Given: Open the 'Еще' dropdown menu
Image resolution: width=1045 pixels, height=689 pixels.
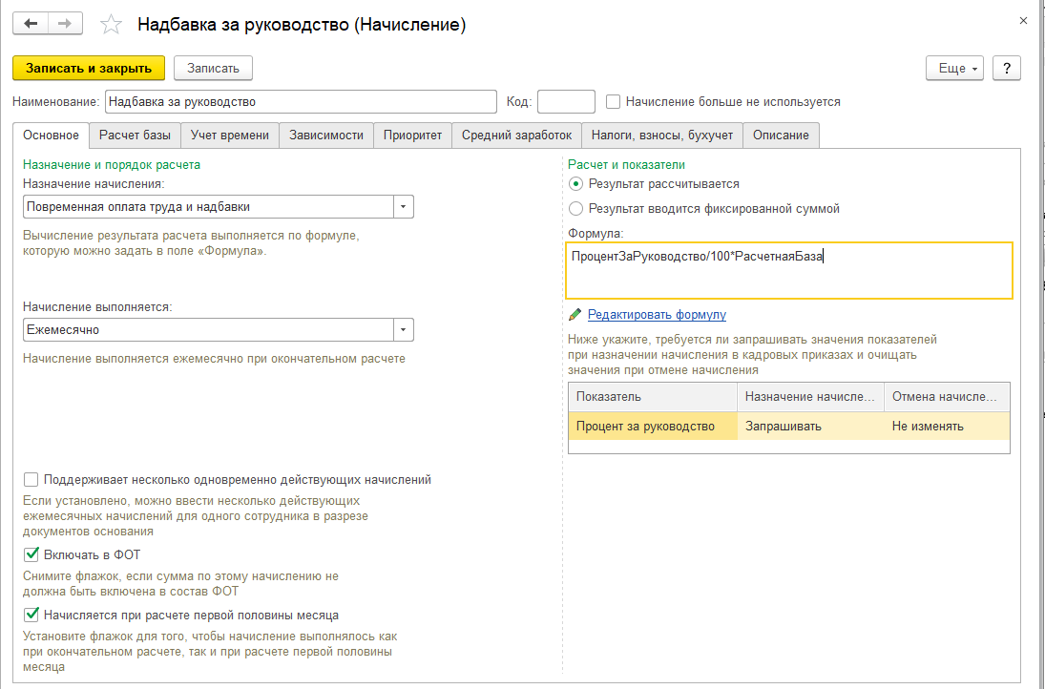Looking at the screenshot, I should coord(954,68).
